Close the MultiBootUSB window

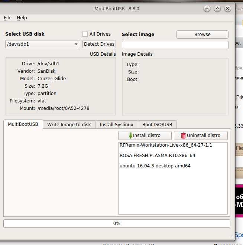[x=227, y=9]
